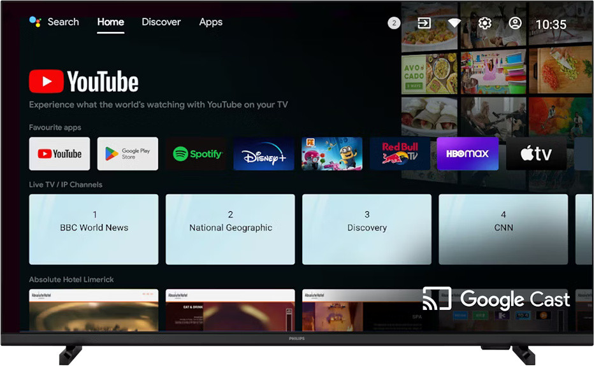Open the user account profile icon
Image resolution: width=594 pixels, height=366 pixels.
coord(515,23)
